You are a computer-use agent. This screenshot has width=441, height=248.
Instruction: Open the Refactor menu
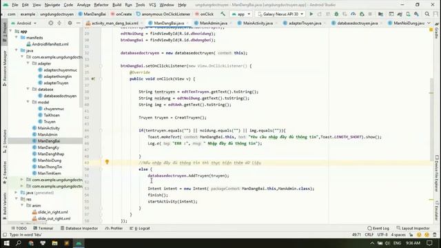coord(101,5)
